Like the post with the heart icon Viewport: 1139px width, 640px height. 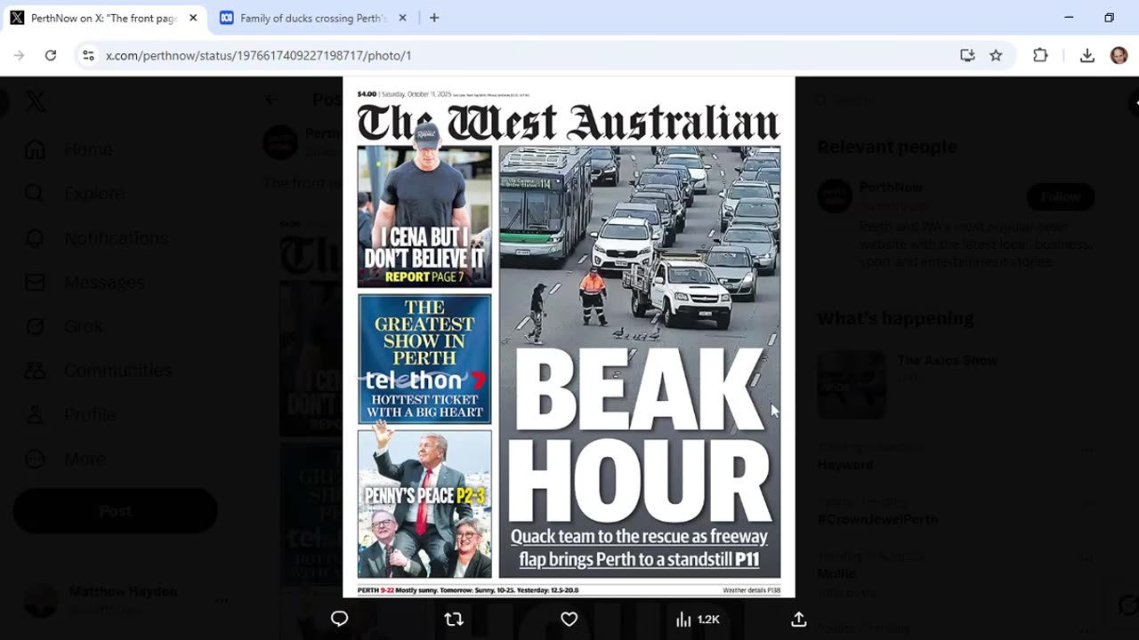coord(569,619)
